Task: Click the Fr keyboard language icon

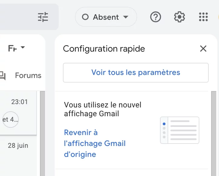Action: 12,49
